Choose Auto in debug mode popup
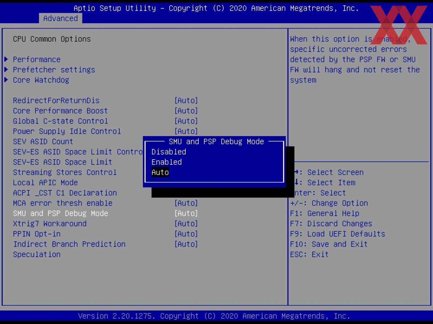This screenshot has width=433, height=324. [x=160, y=172]
